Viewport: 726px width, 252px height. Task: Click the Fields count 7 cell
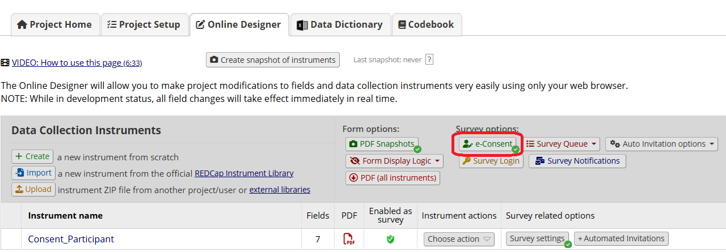pos(318,239)
